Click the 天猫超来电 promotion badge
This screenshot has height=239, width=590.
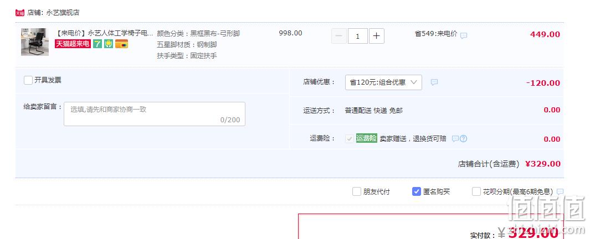point(73,44)
